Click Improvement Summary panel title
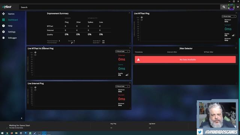 pyautogui.click(x=58, y=13)
